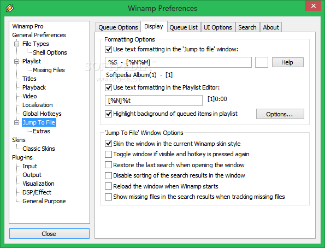Open Shell Options tree item
This screenshot has height=248, width=325.
[50, 52]
